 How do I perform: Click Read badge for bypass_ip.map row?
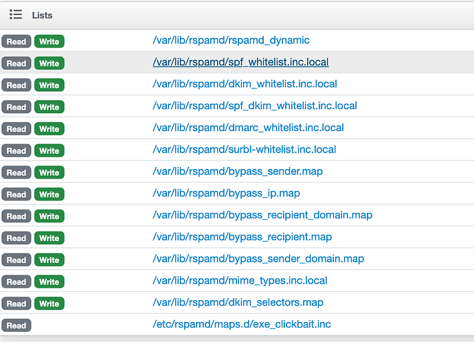pos(16,194)
